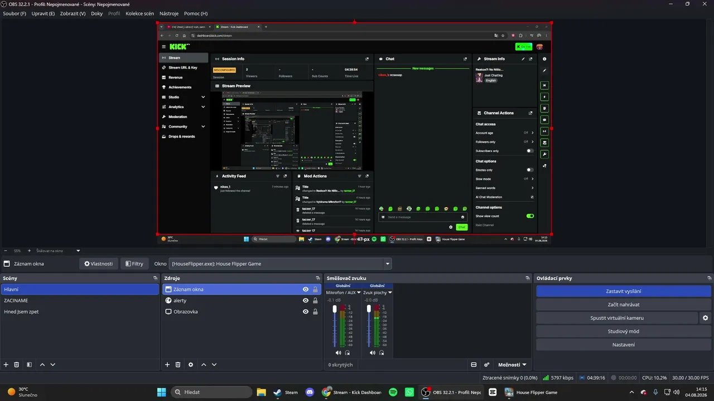Open the Soubor menu
Viewport: 714px width, 401px height.
(x=15, y=13)
